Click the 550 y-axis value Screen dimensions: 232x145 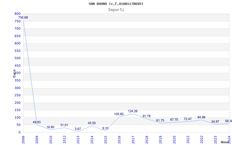[17, 51]
